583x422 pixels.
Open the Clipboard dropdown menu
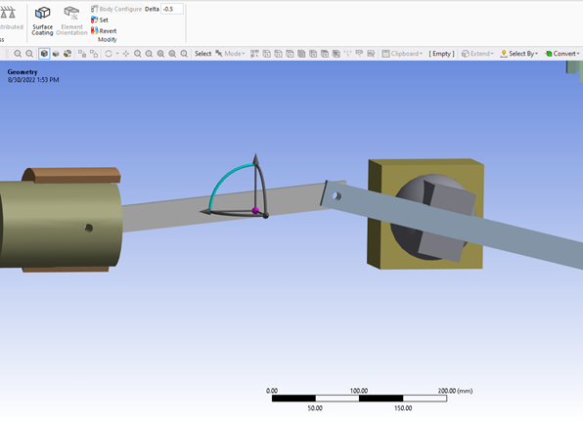coord(402,54)
